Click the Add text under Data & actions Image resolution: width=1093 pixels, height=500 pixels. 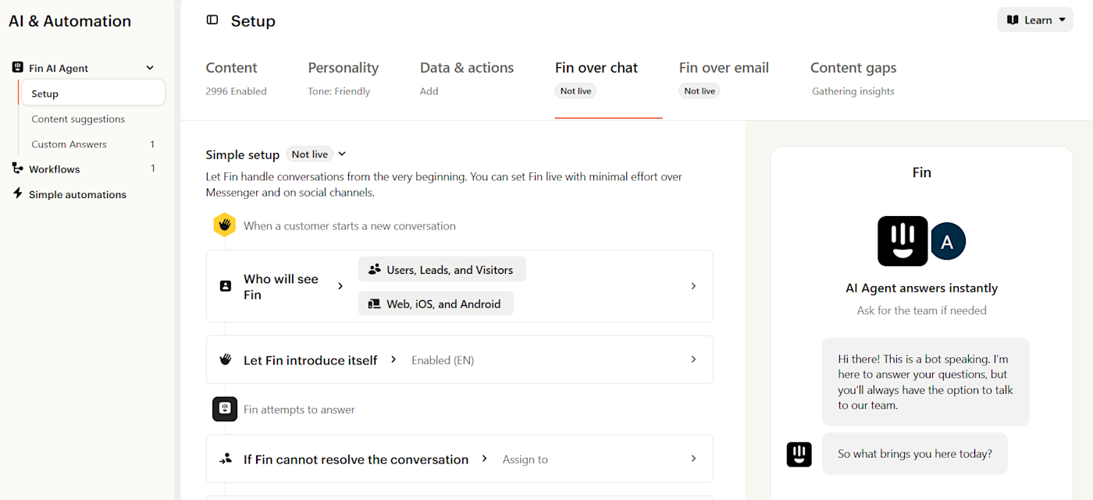tap(429, 91)
